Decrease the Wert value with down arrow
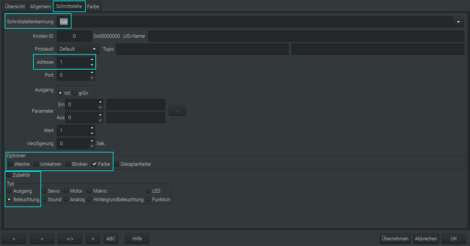 (x=92, y=133)
